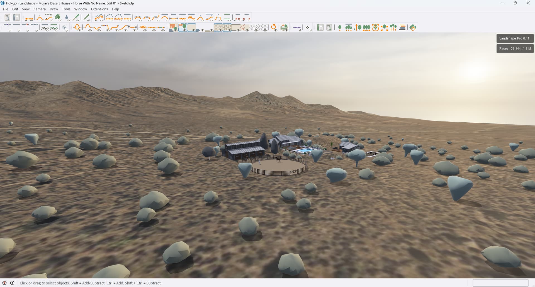Click the concentric circles target icon
The image size is (535, 287).
pyautogui.click(x=64, y=27)
